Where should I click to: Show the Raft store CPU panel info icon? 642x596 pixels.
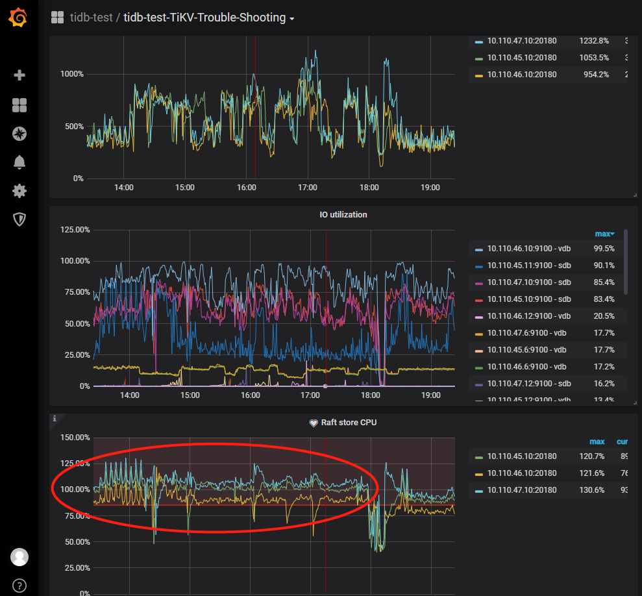tap(55, 418)
